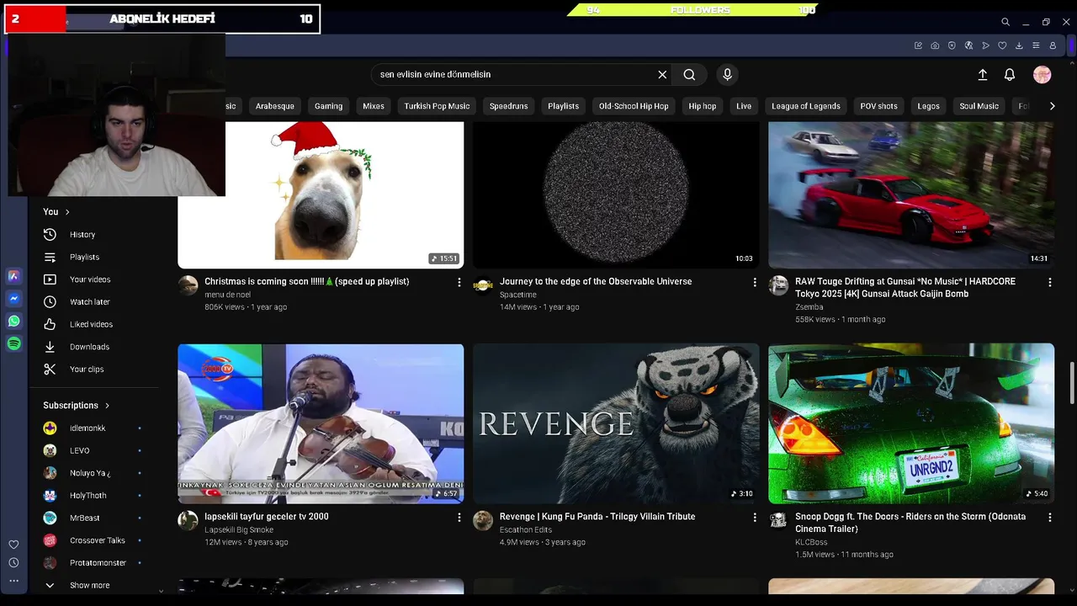Open options menu for the Snoop Dogg video
Screen dimensions: 1077x606
pos(1050,517)
